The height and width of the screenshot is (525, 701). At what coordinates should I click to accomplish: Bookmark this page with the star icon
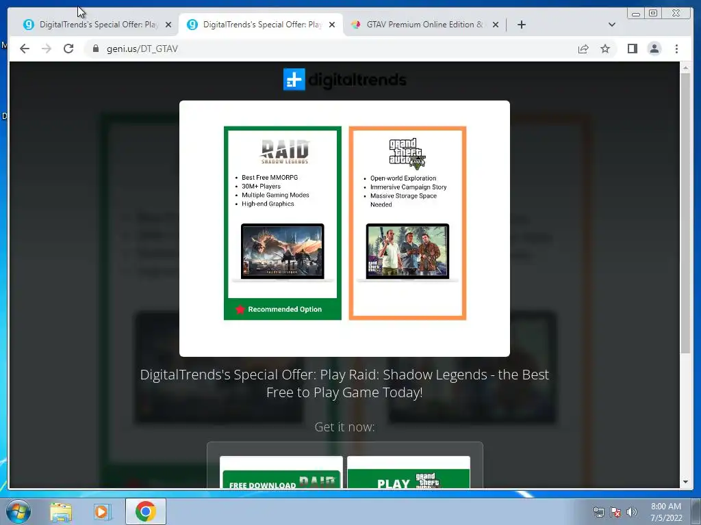click(x=605, y=49)
